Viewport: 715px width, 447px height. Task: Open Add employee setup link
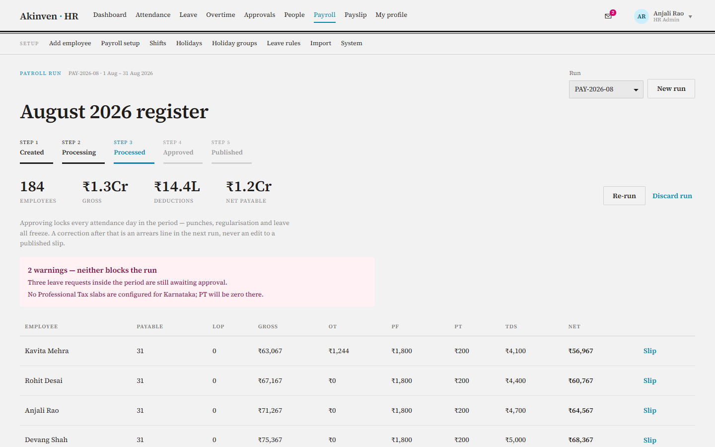point(70,43)
